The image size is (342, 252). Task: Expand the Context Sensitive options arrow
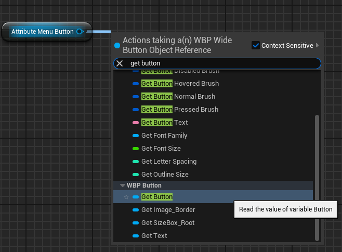point(318,45)
